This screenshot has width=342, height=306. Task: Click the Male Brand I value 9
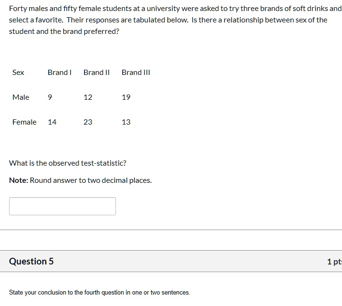[50, 97]
